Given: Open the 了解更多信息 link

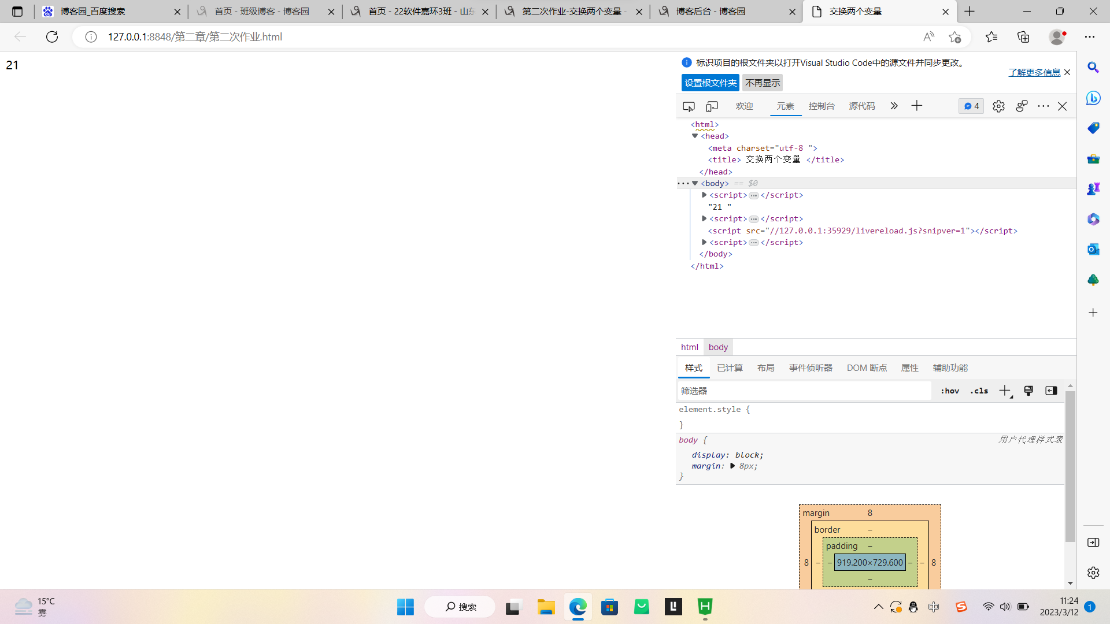Looking at the screenshot, I should pos(1034,72).
